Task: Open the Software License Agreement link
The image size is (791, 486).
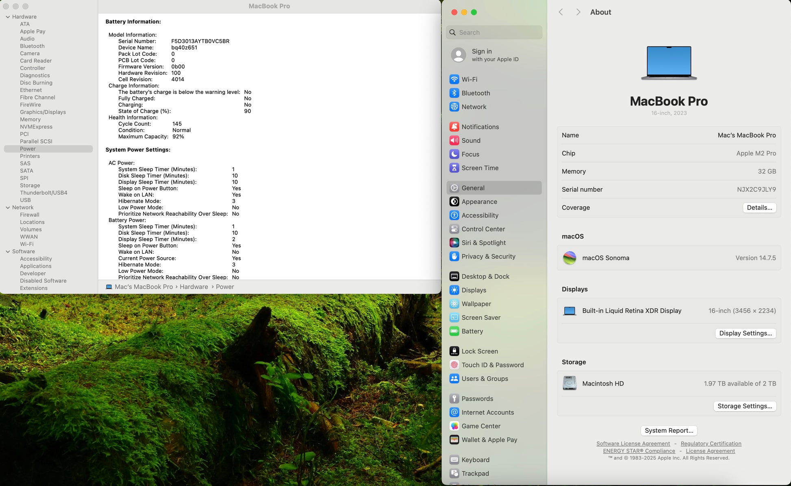Action: point(633,444)
